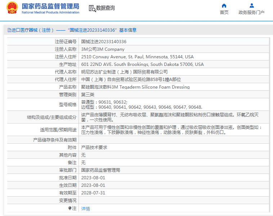Image resolution: width=273 pixels, height=216 pixels.
Task: Click the document icon before 进口医疗器械
Action: pos(9,30)
